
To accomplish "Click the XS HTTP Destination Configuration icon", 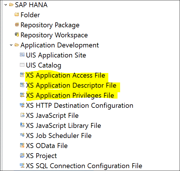I will pyautogui.click(x=22, y=105).
